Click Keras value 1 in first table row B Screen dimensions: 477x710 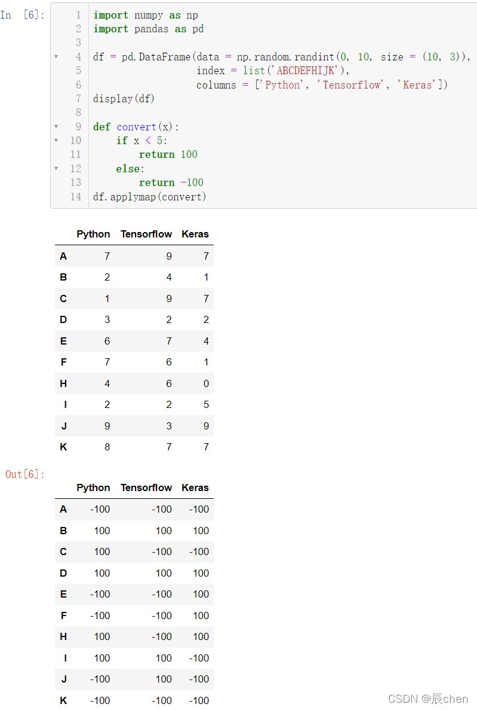(x=206, y=277)
